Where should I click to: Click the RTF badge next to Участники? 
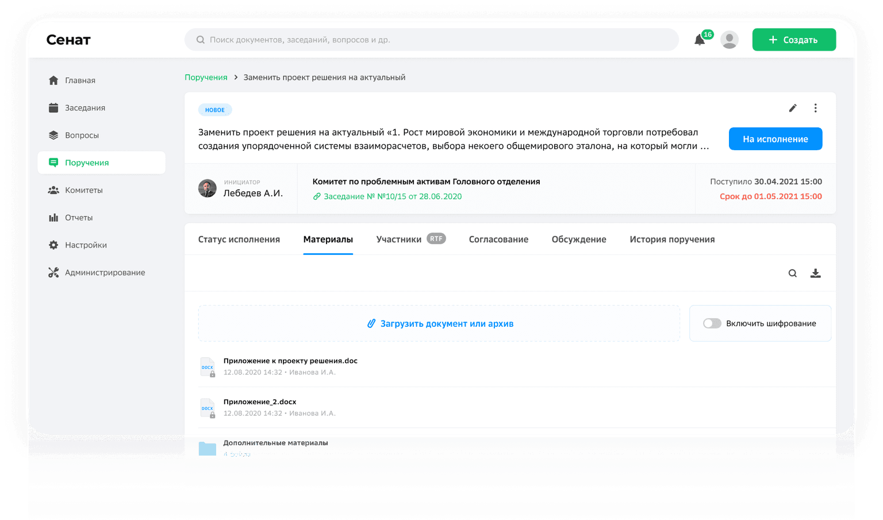[436, 239]
